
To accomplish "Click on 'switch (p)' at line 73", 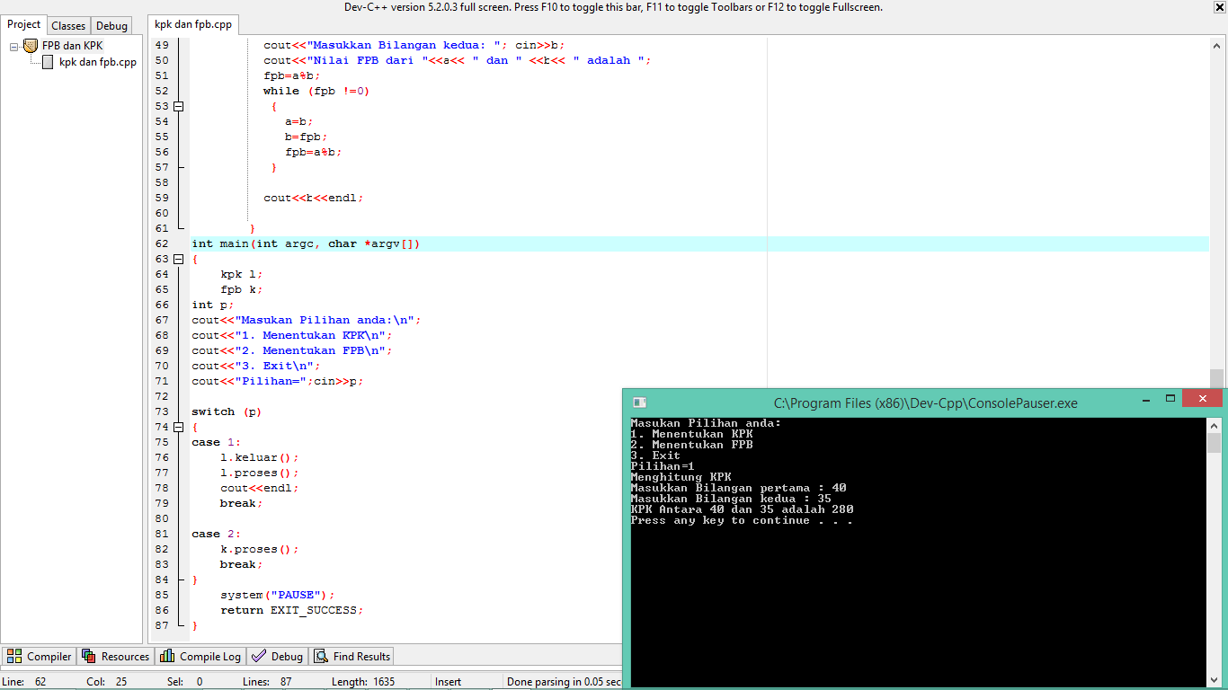I will [226, 411].
